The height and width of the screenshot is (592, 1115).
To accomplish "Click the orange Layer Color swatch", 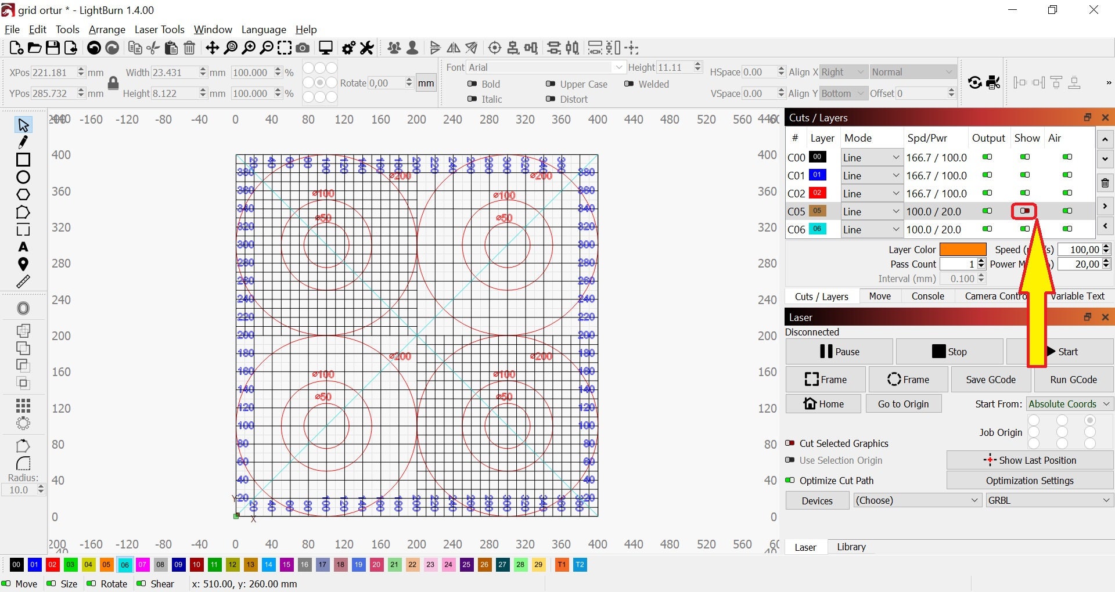I will click(x=963, y=250).
